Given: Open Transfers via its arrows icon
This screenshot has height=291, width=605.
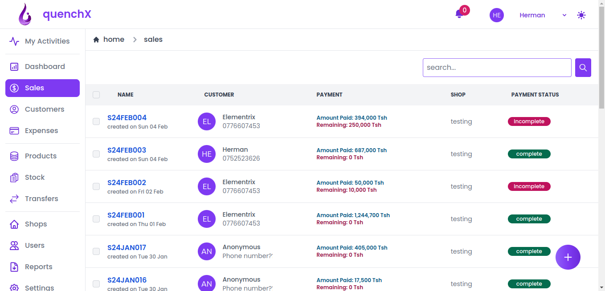Looking at the screenshot, I should coord(14,199).
